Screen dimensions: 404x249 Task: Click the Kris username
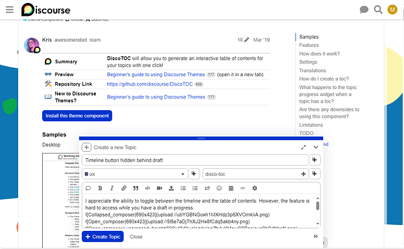click(x=47, y=40)
